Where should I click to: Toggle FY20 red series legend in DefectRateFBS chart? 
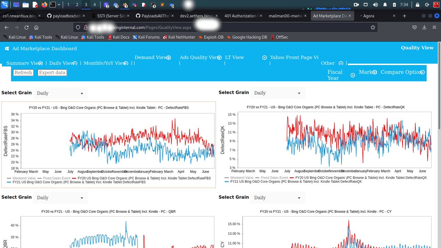[x=141, y=178]
